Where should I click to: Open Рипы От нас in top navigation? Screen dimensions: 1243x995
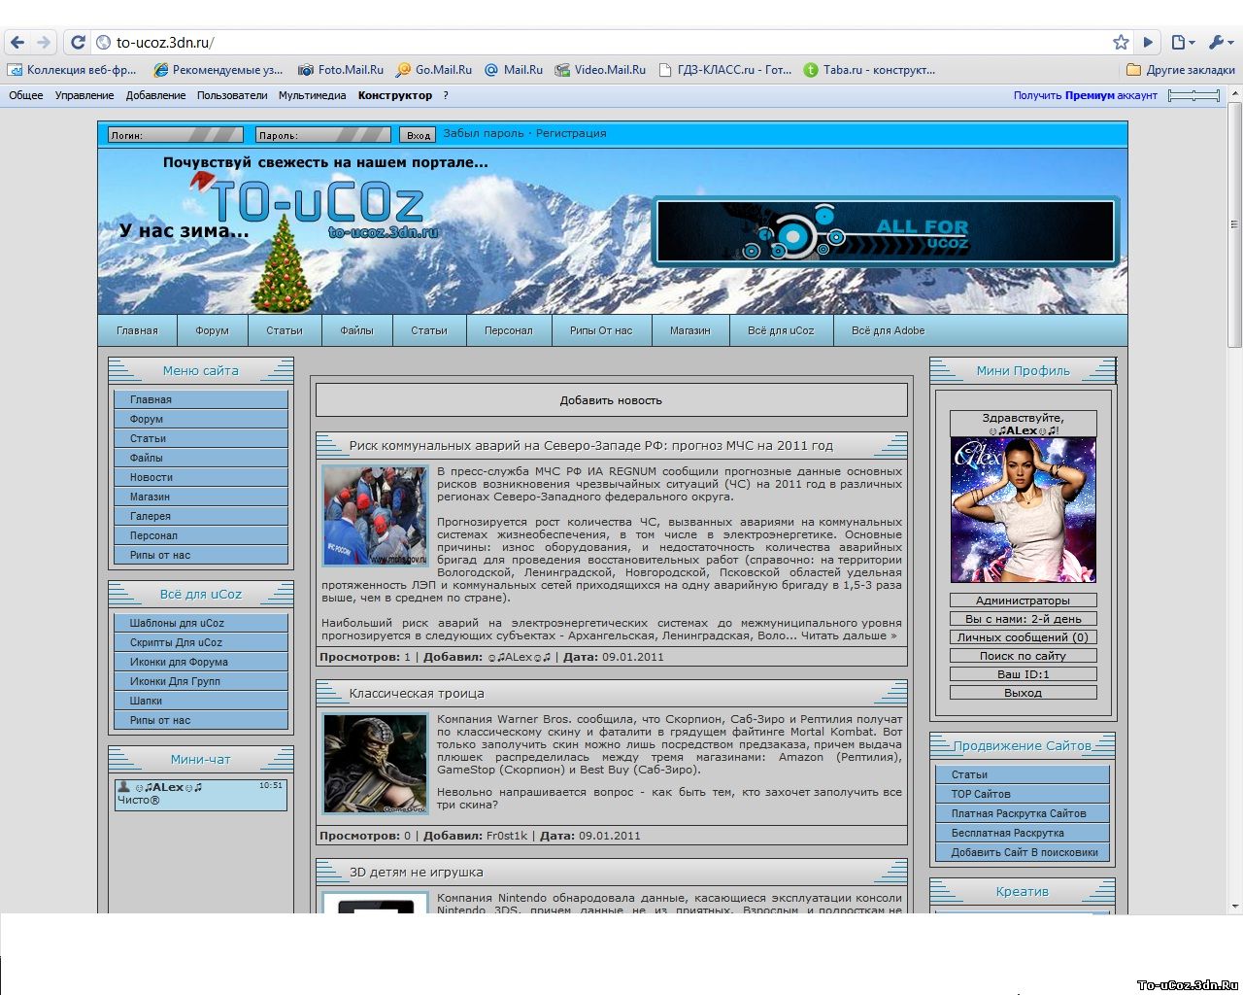click(x=601, y=330)
